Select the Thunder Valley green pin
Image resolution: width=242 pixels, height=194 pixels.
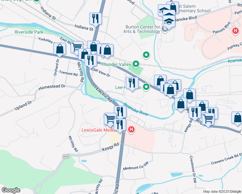[136, 64]
